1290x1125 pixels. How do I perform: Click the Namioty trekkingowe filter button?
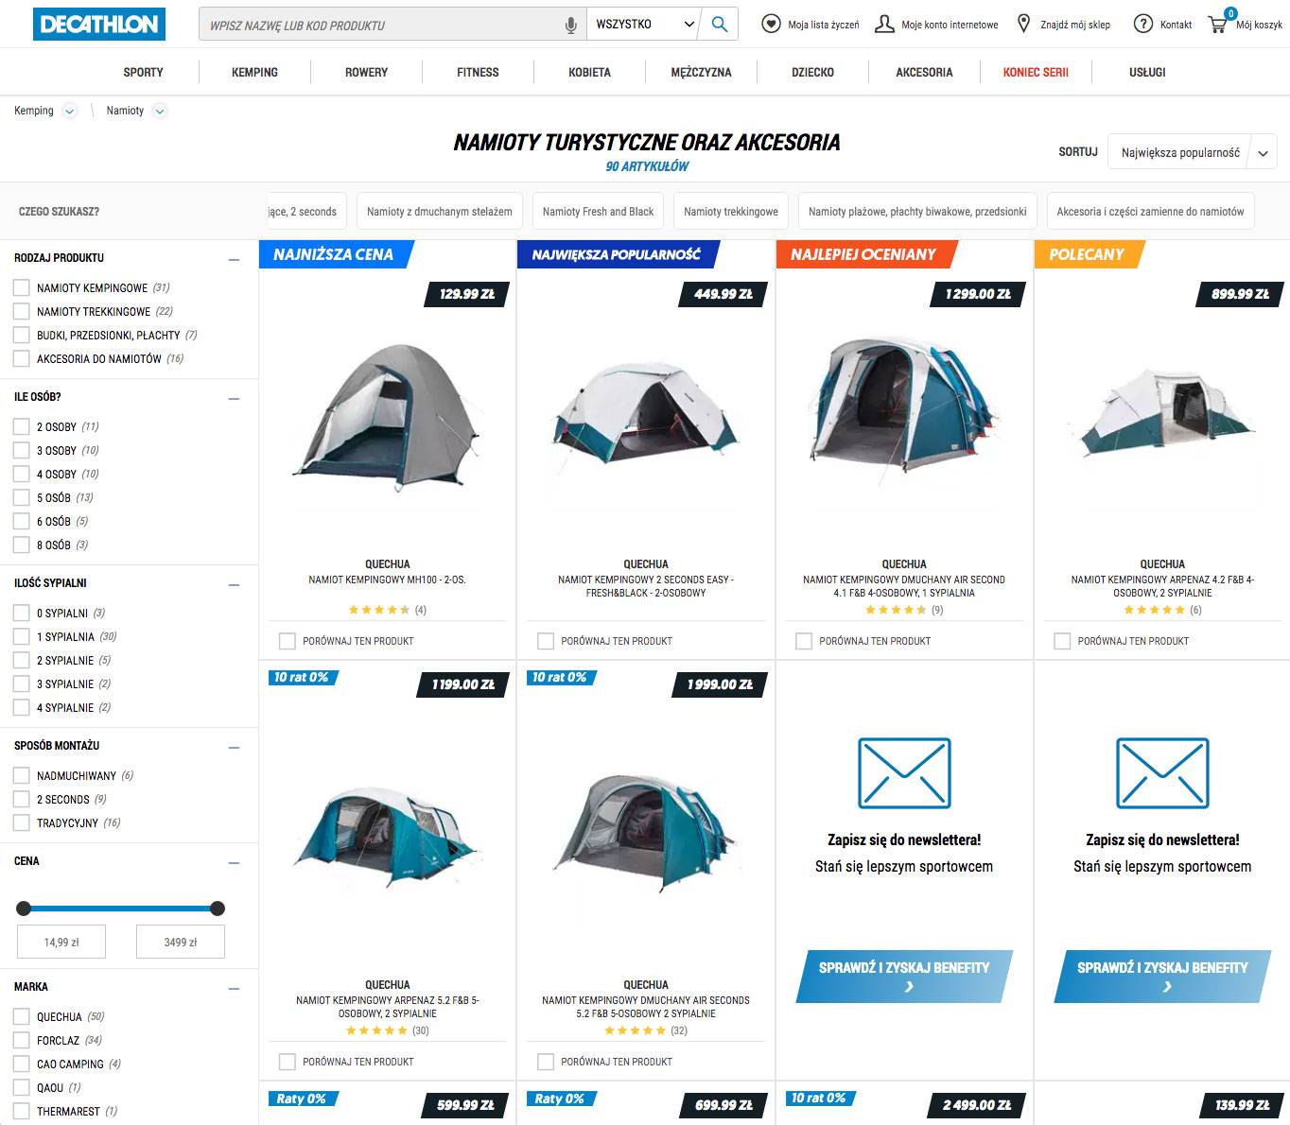coord(731,212)
